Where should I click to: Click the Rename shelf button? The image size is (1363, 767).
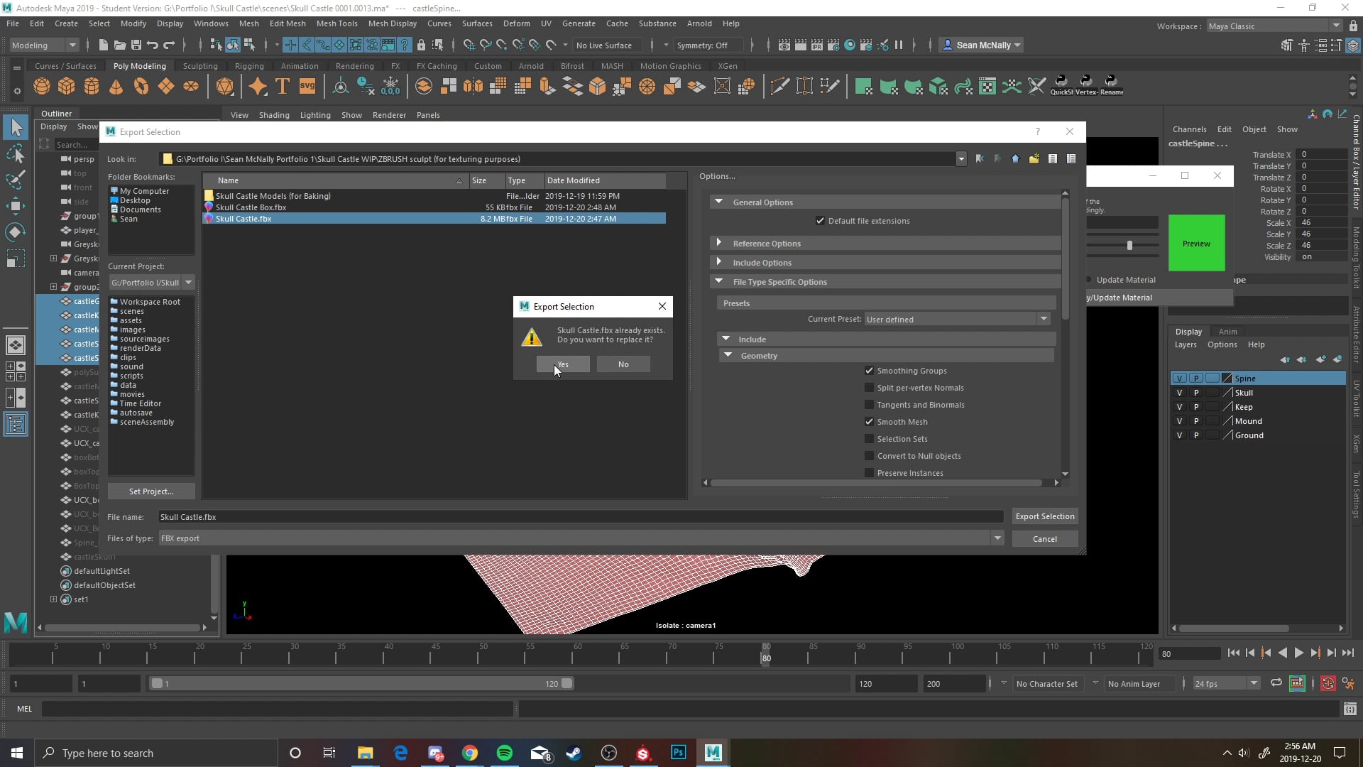1111,85
